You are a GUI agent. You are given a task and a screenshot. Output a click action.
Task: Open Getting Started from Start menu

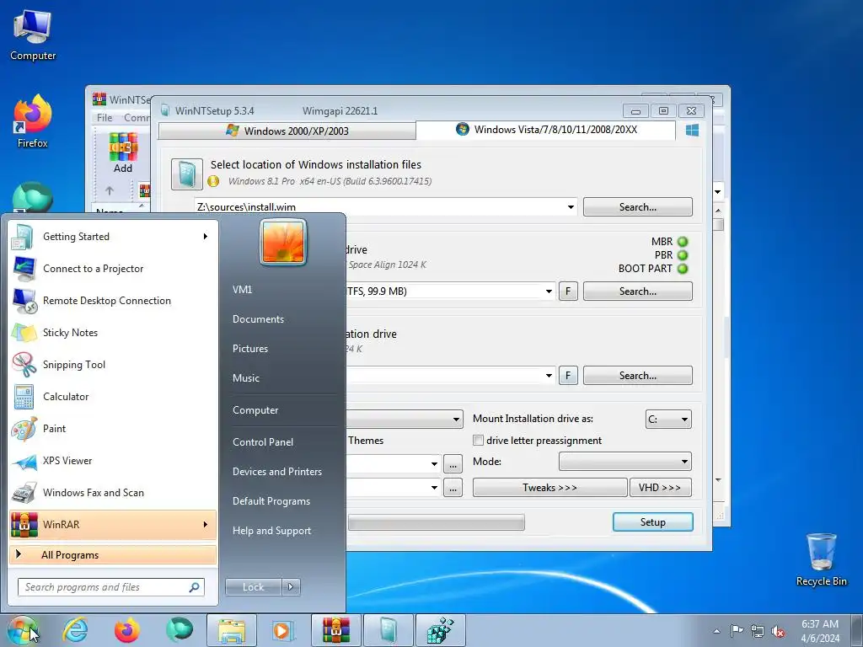click(113, 237)
